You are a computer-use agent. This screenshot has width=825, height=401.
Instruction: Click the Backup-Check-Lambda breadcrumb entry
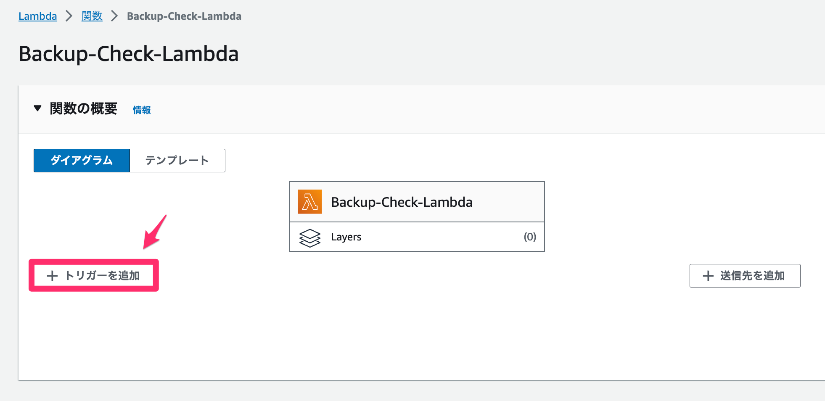pos(184,16)
